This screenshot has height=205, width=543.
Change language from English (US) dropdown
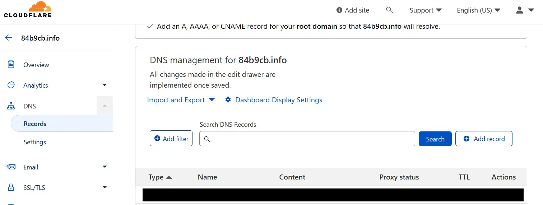point(478,10)
